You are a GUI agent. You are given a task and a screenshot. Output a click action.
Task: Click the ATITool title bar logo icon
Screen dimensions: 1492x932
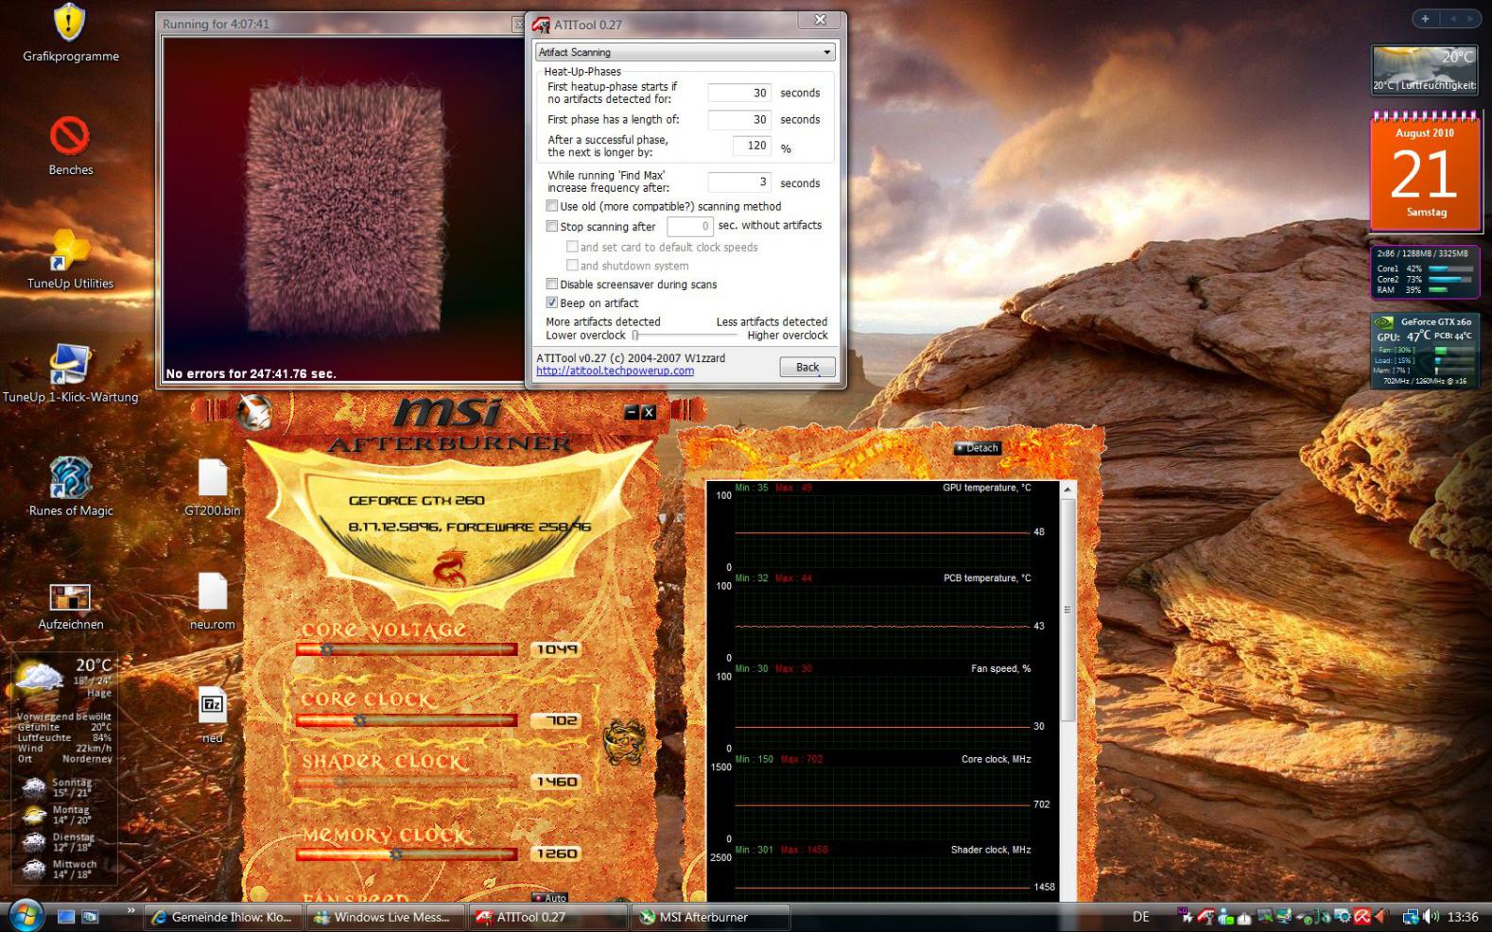click(x=541, y=25)
